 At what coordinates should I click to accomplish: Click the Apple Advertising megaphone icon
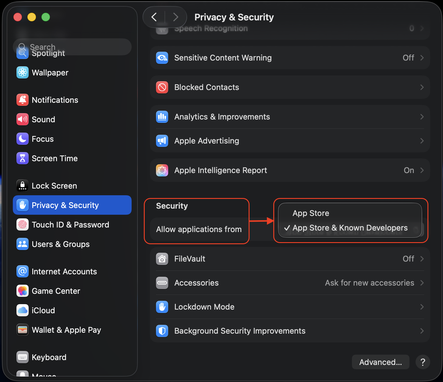click(162, 141)
